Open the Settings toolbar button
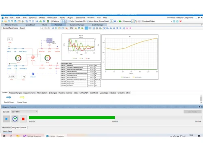Viewport: 203px width, 152px height. tap(55, 21)
